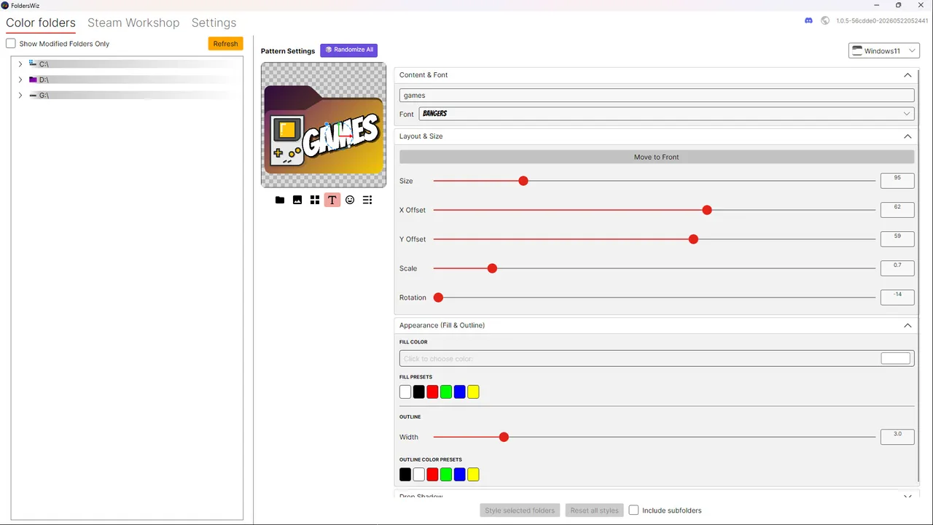This screenshot has width=933, height=525.
Task: Select the image layer icon under the preview
Action: point(297,200)
